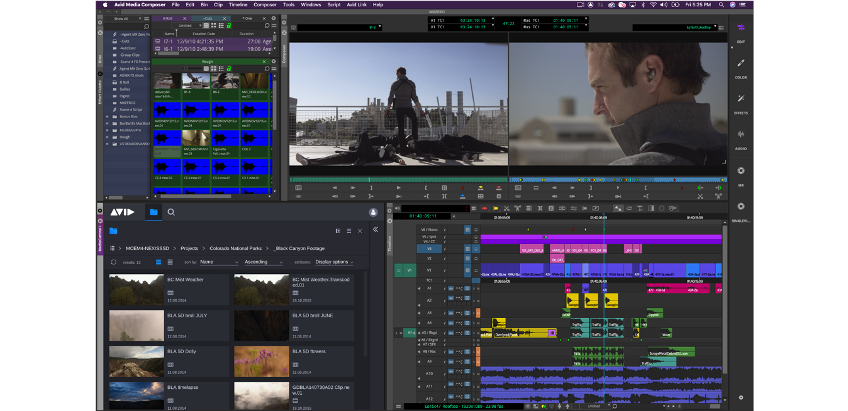Image resolution: width=848 pixels, height=411 pixels.
Task: Click the timeline fast menu hamburger icon
Action: (398, 407)
